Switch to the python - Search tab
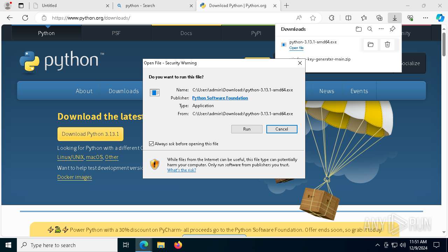 pos(154,6)
